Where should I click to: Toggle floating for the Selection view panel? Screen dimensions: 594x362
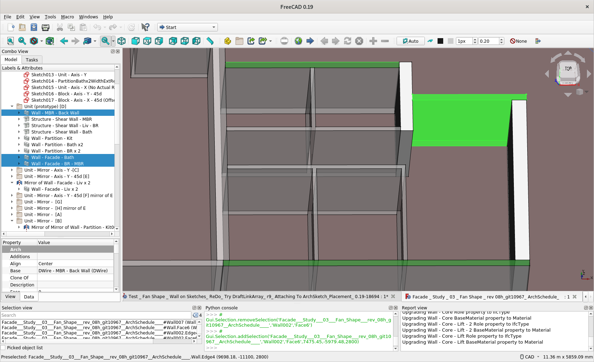194,308
